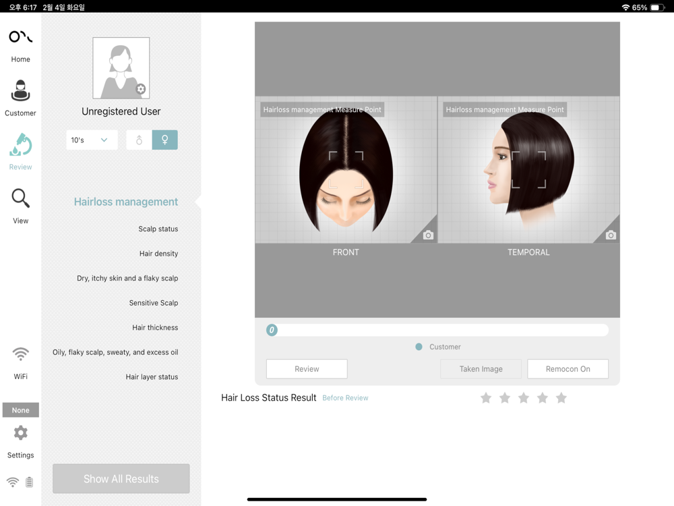Select the TEMPORAL measure point image
The width and height of the screenshot is (674, 506).
[x=528, y=170]
